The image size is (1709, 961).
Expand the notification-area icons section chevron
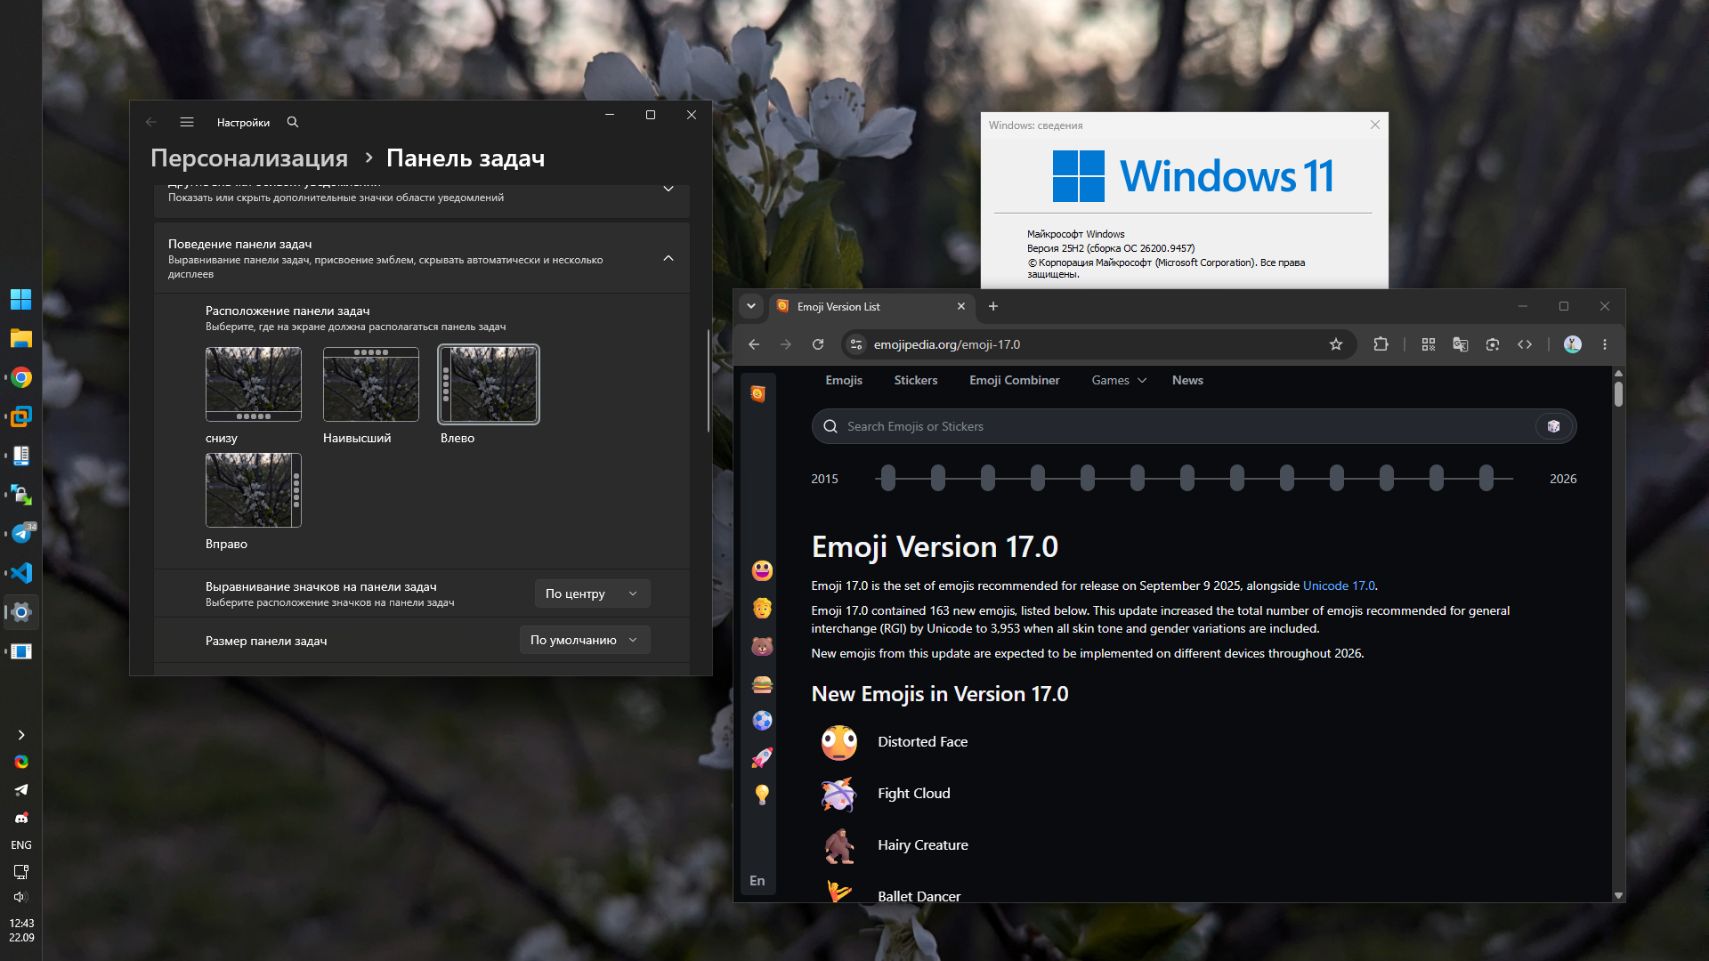[x=668, y=189]
